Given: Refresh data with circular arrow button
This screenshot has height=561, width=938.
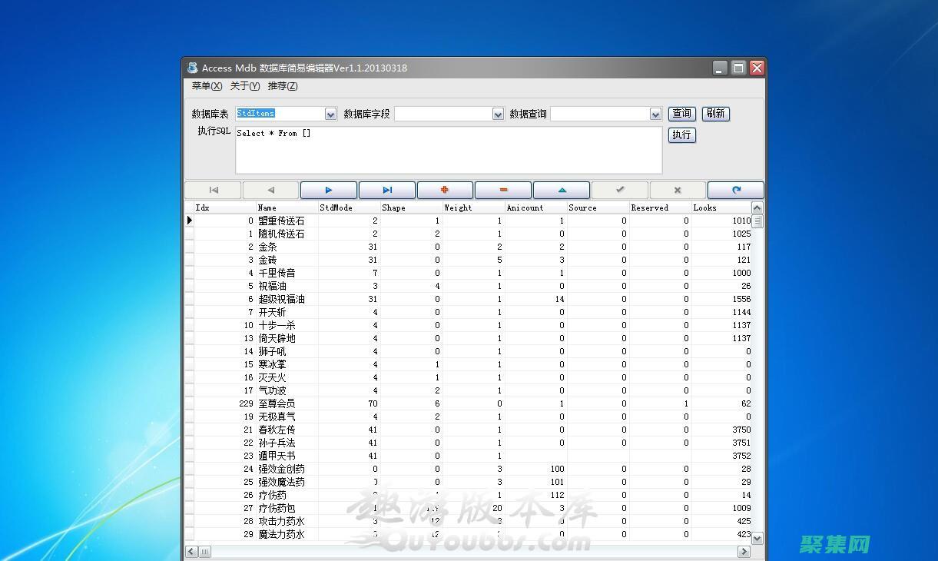Looking at the screenshot, I should pyautogui.click(x=736, y=190).
